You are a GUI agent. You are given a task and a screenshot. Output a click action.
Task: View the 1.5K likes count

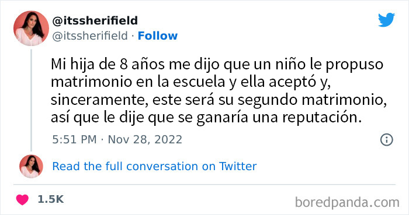(x=51, y=199)
